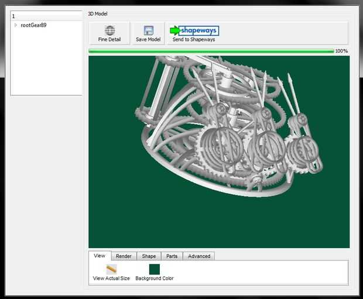Expand the rootGear89 tree node

coord(15,25)
